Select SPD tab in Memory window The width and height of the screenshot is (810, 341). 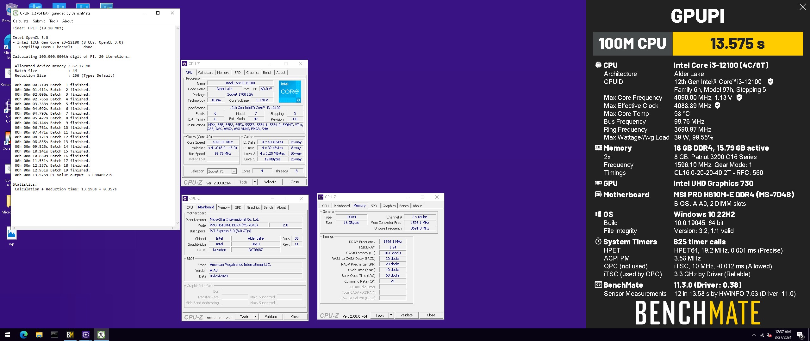[x=374, y=206]
